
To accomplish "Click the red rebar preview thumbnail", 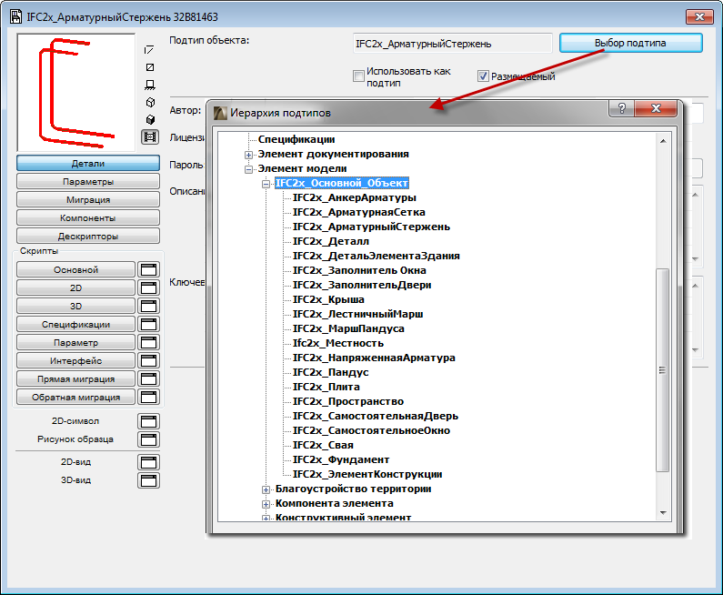I will 76,92.
